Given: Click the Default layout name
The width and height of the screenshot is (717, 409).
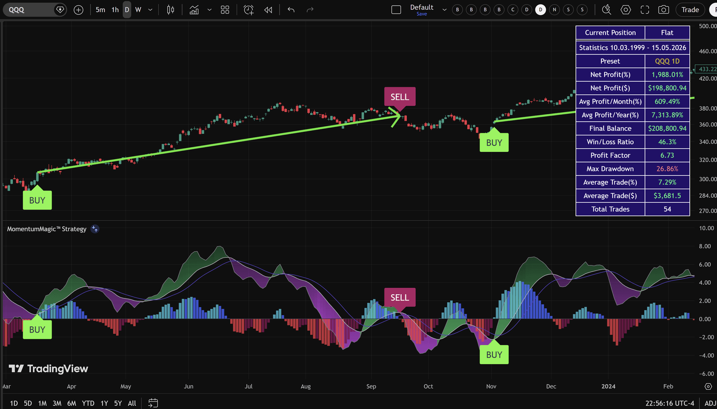Looking at the screenshot, I should tap(422, 7).
